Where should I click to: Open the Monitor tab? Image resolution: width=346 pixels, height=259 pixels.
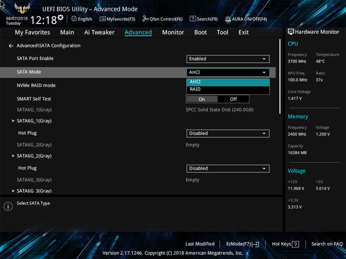click(173, 33)
